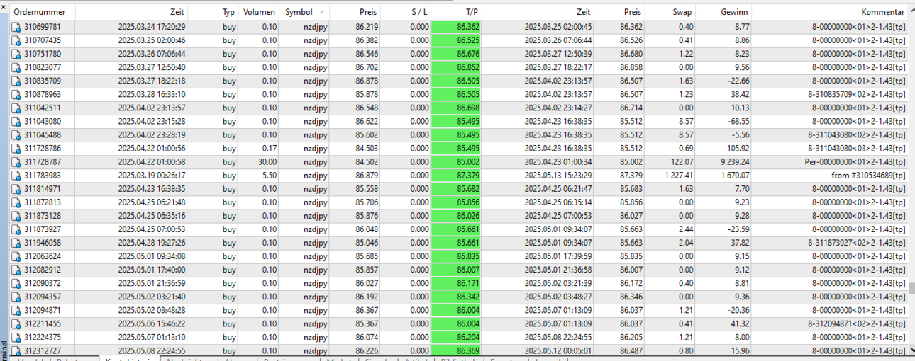915x361 pixels.
Task: Sort by the Kommentar column header
Action: 829,12
